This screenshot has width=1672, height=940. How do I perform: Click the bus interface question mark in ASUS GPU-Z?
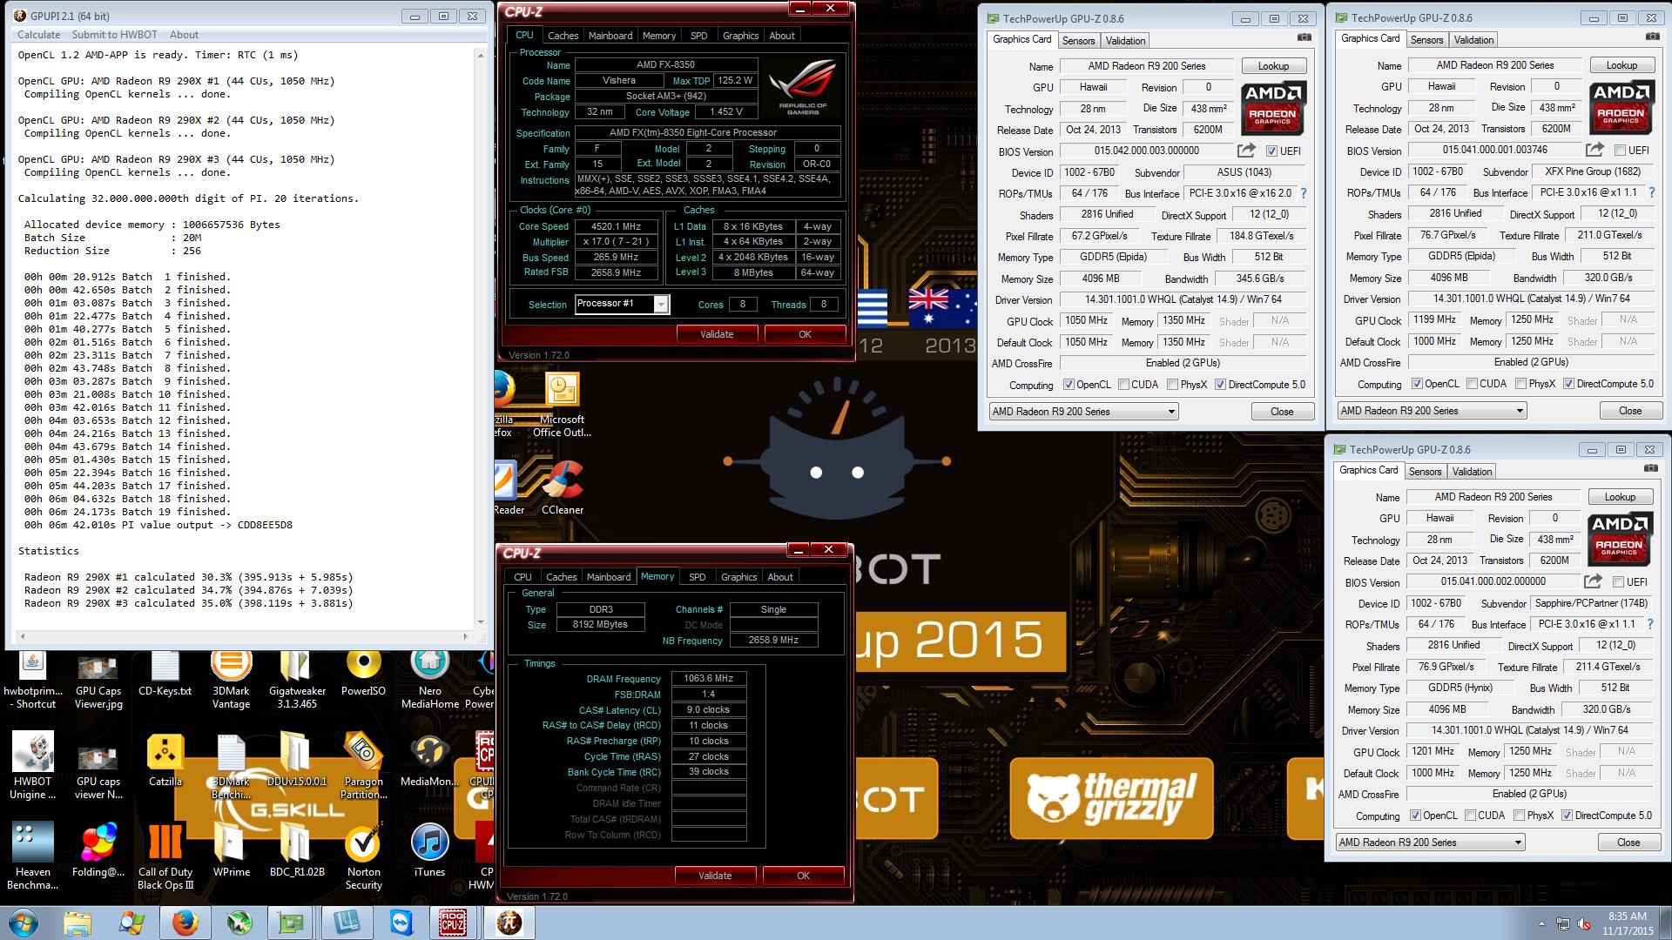[x=1304, y=193]
